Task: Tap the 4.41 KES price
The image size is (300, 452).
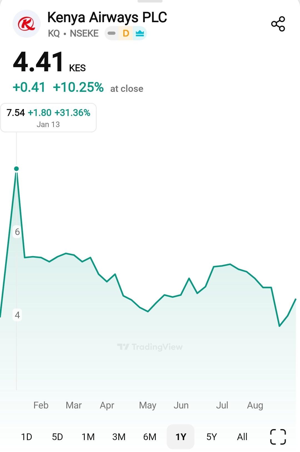Action: (x=39, y=62)
